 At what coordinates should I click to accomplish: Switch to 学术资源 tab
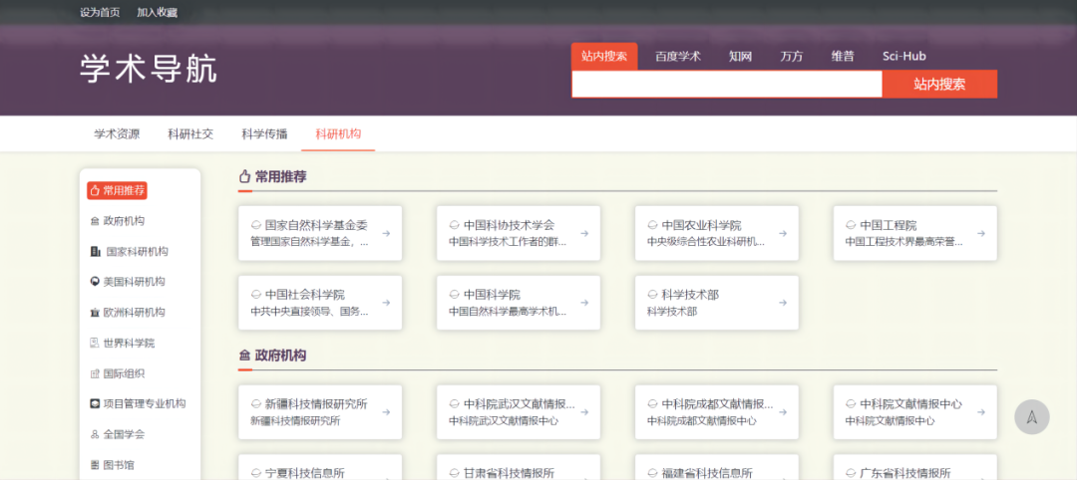tap(117, 133)
